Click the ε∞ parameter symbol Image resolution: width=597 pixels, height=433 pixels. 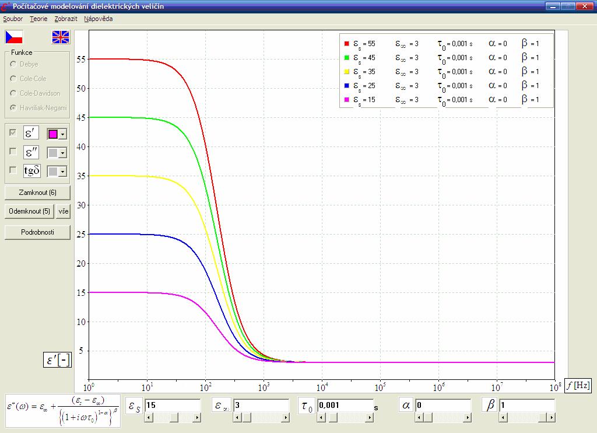pos(222,405)
